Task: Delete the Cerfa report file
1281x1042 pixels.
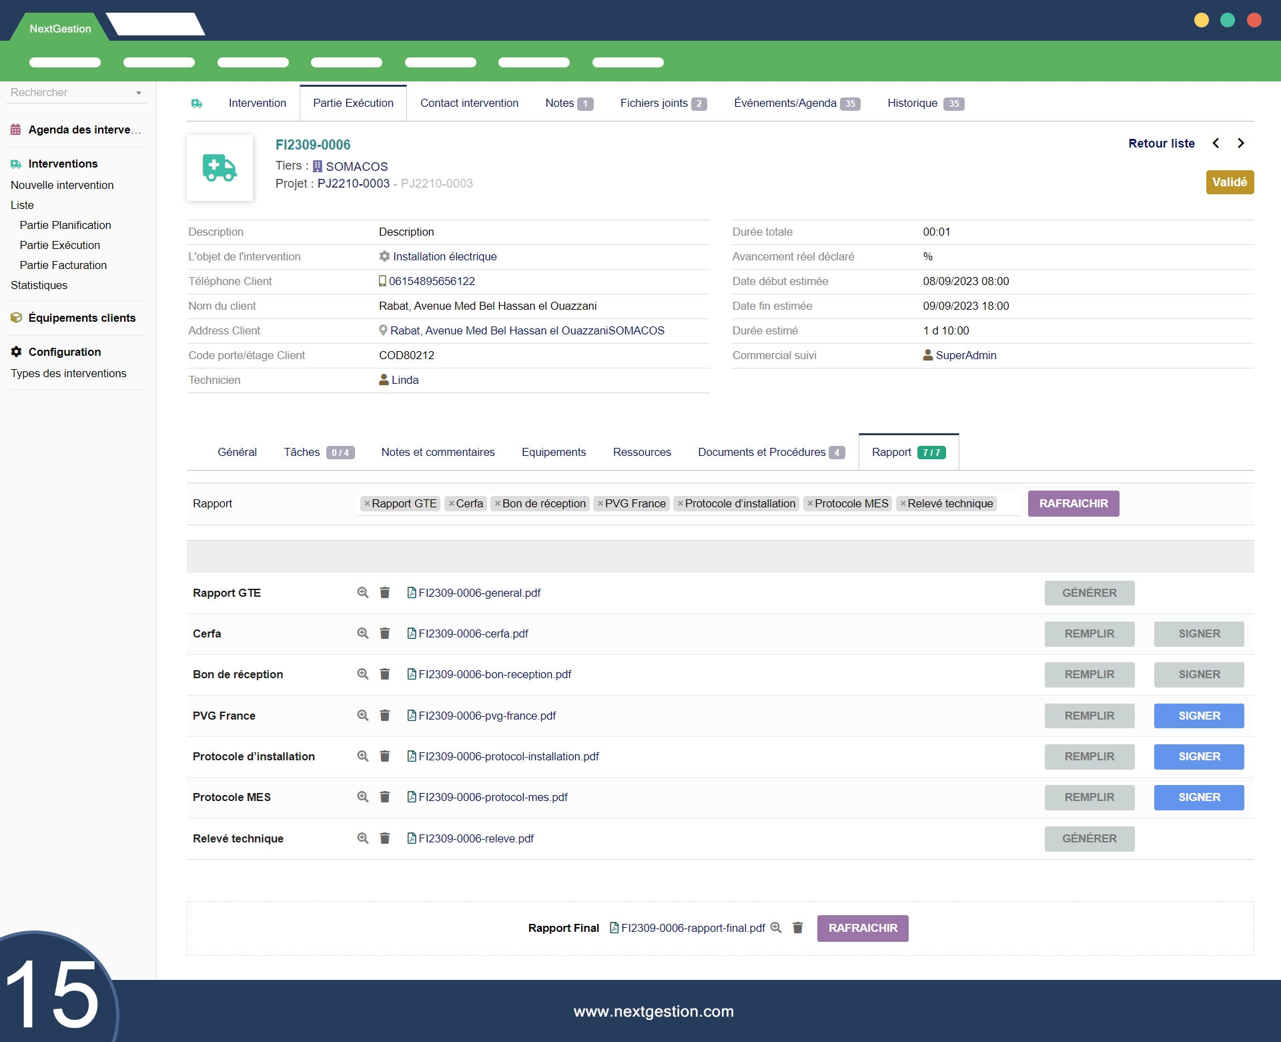Action: 385,633
